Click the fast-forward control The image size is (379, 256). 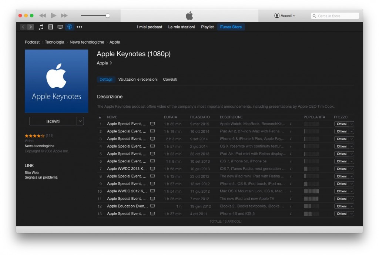64,16
